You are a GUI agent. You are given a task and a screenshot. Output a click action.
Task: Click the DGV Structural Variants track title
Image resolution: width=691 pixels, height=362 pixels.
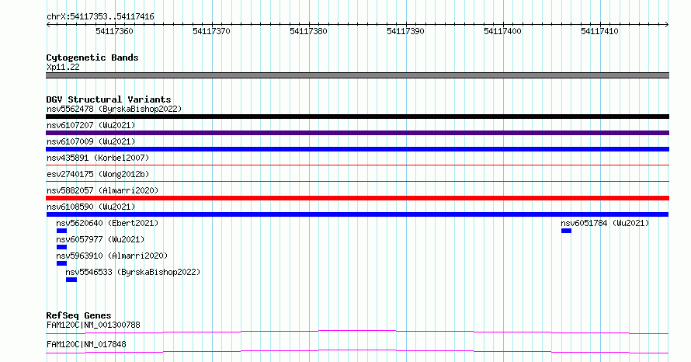109,99
